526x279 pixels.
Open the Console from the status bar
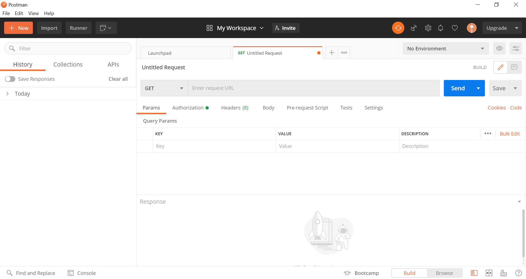tap(81, 273)
